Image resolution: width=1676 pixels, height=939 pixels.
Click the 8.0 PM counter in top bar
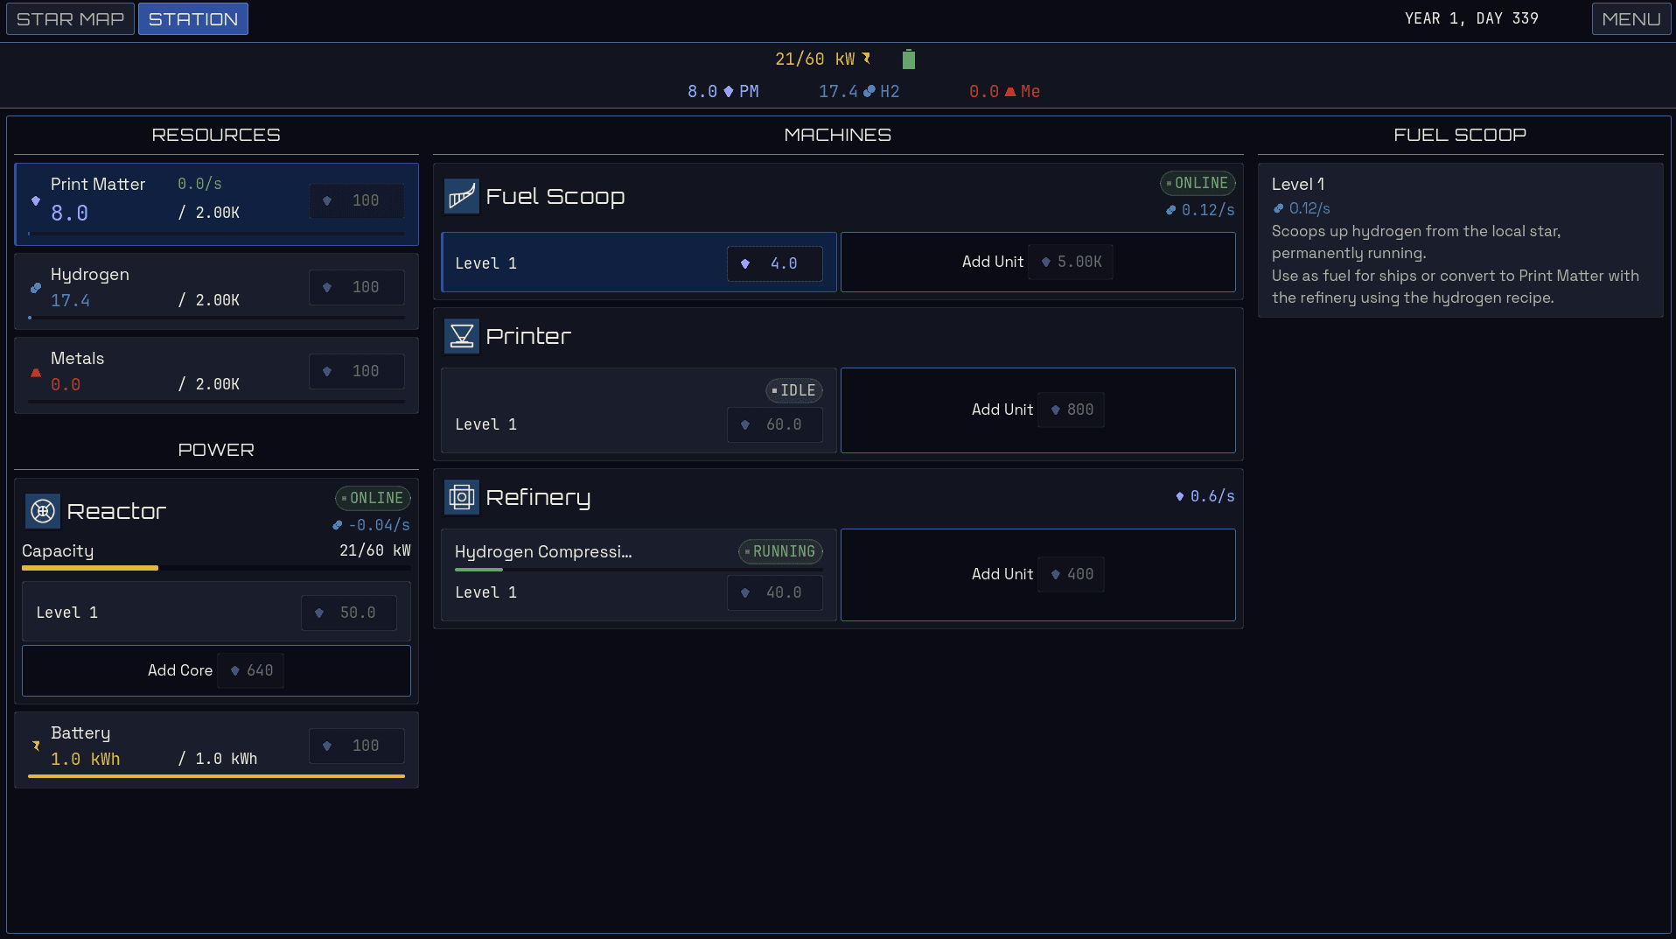pyautogui.click(x=723, y=91)
